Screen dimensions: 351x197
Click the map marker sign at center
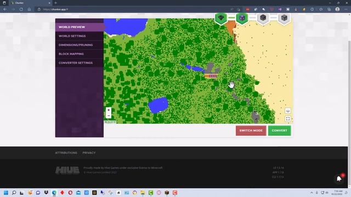pos(211,76)
